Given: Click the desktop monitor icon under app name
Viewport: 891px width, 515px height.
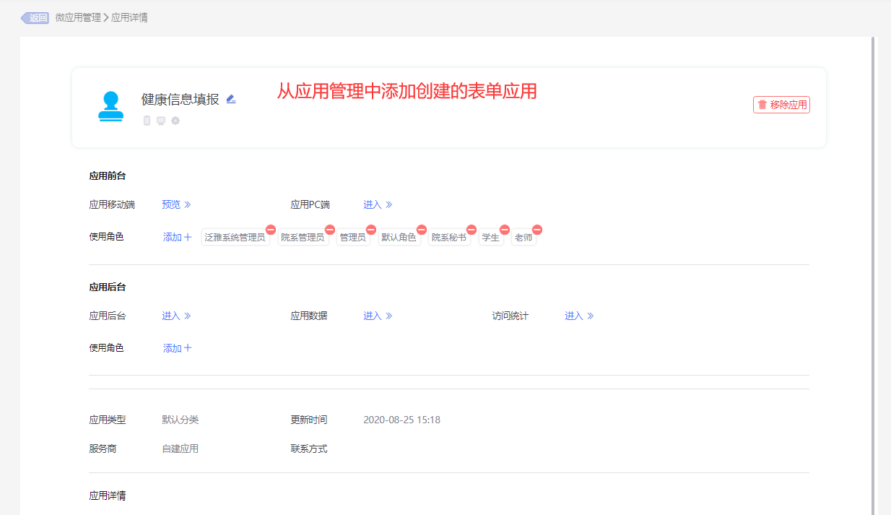Looking at the screenshot, I should [x=161, y=121].
